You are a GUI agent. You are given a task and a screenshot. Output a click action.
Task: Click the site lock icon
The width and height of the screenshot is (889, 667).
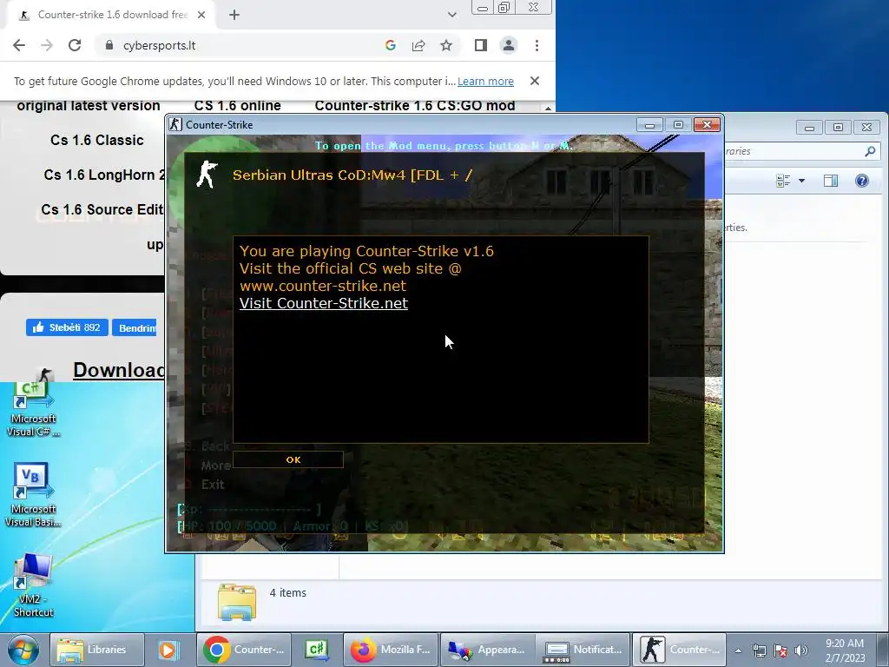pyautogui.click(x=109, y=45)
